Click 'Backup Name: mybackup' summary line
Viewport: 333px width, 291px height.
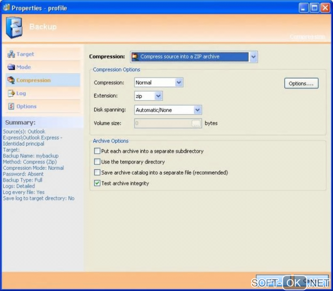coord(31,156)
